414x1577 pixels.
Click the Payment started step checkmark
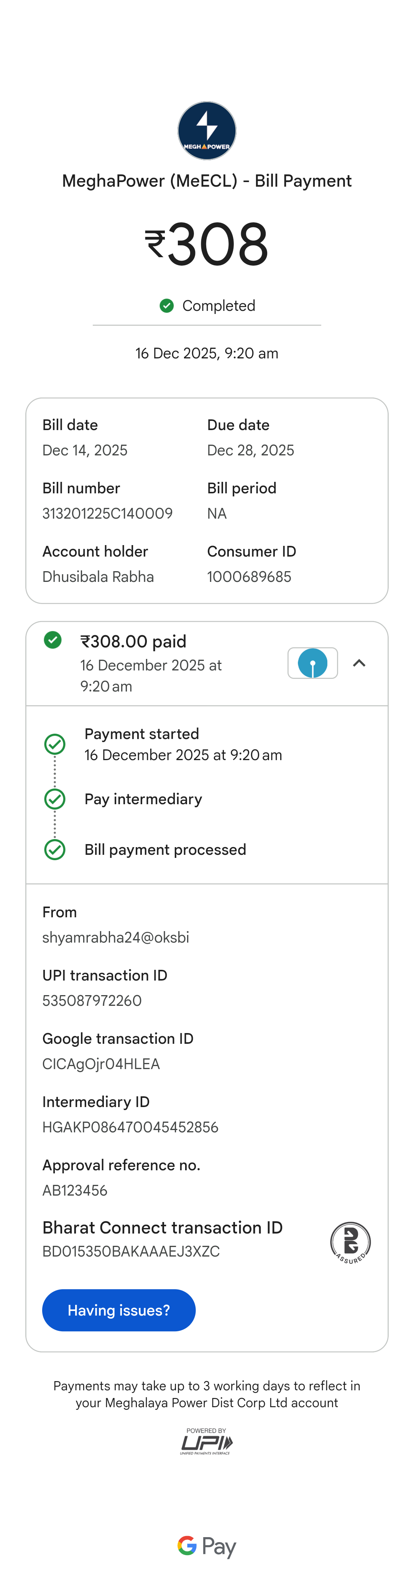click(x=55, y=744)
